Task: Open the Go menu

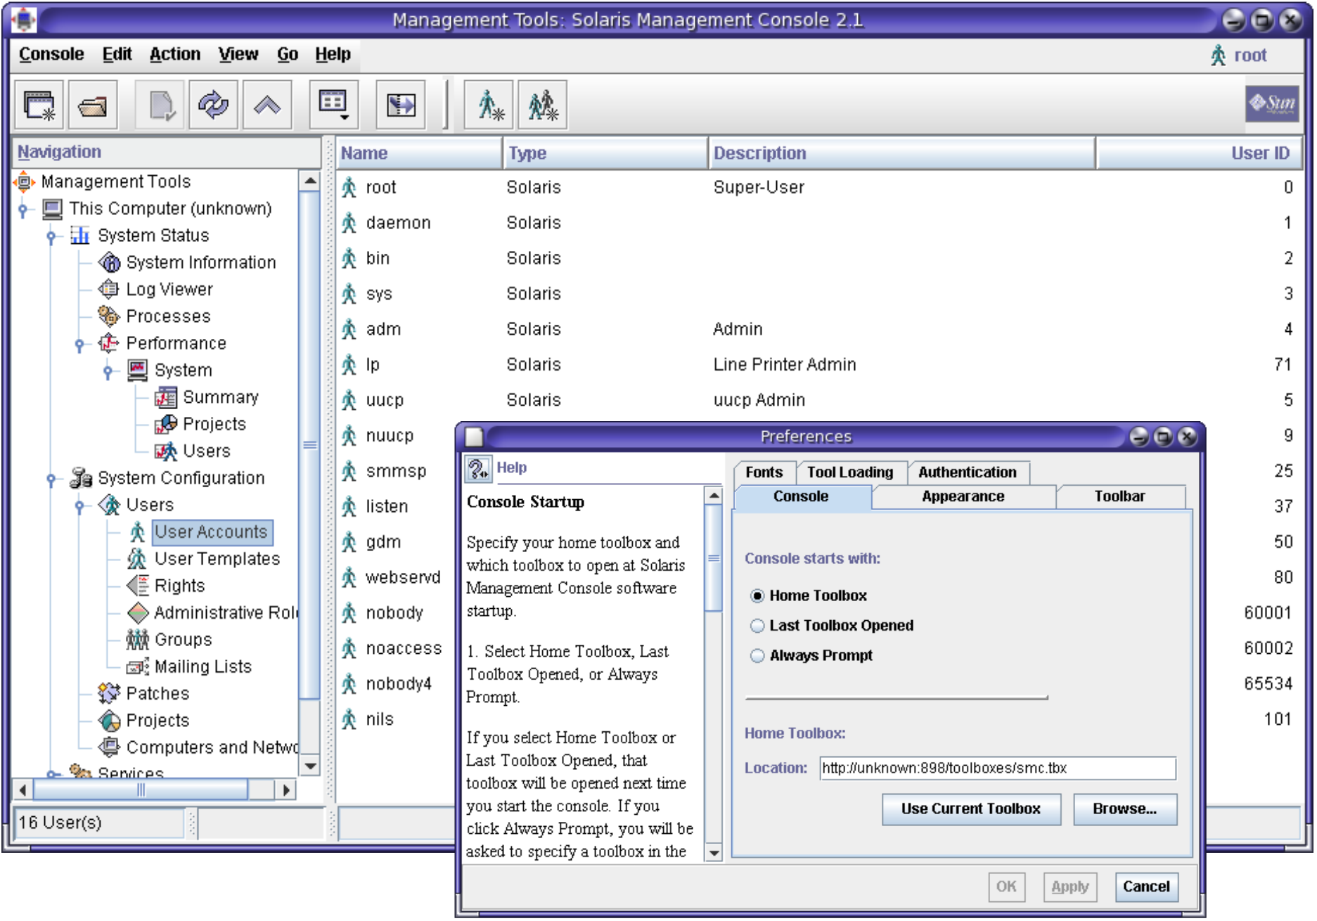Action: [287, 54]
